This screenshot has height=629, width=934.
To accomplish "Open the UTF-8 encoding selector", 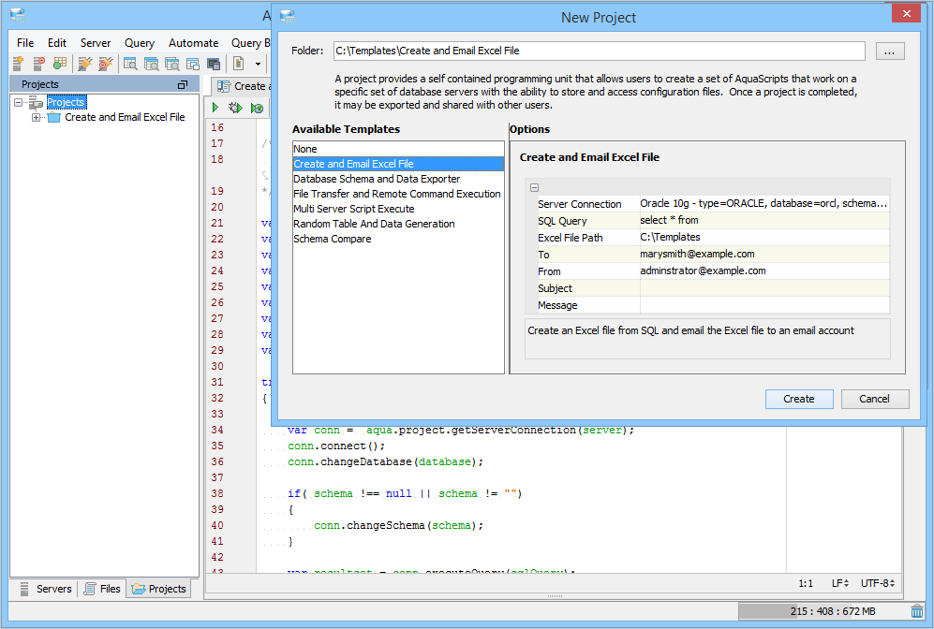I will click(880, 583).
